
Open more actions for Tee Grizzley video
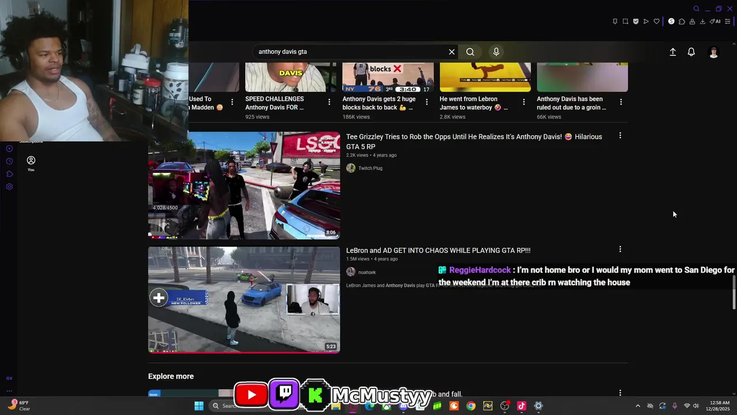coord(620,135)
